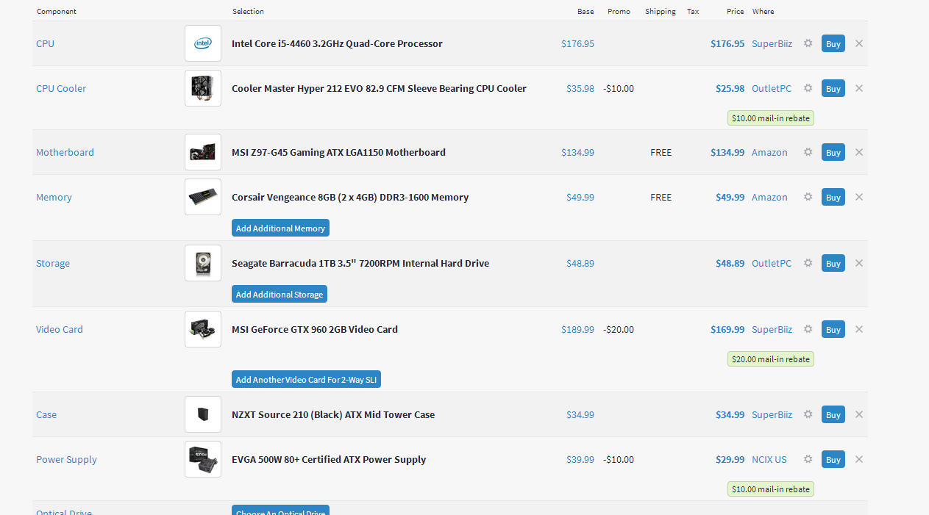Screen dimensions: 929x515
Task: Buy the Corsair Vengeance 8GB memory
Action: pos(833,197)
